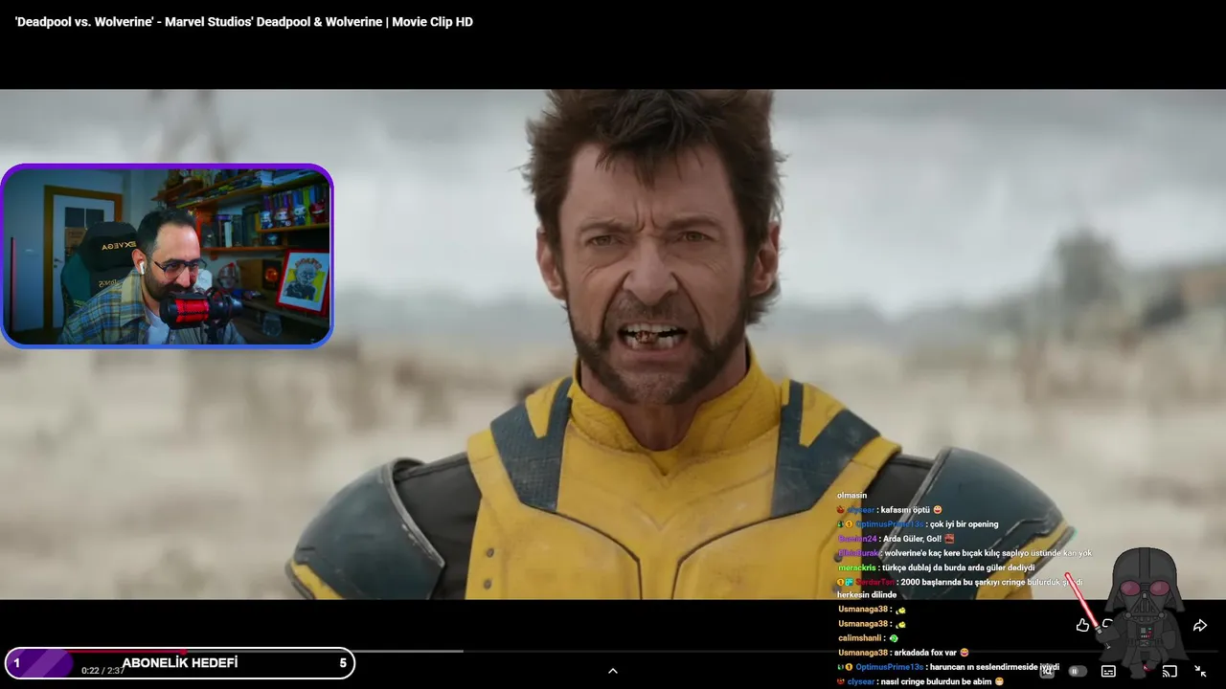The height and width of the screenshot is (689, 1226).
Task: Toggle the autoplay switch
Action: [1078, 671]
